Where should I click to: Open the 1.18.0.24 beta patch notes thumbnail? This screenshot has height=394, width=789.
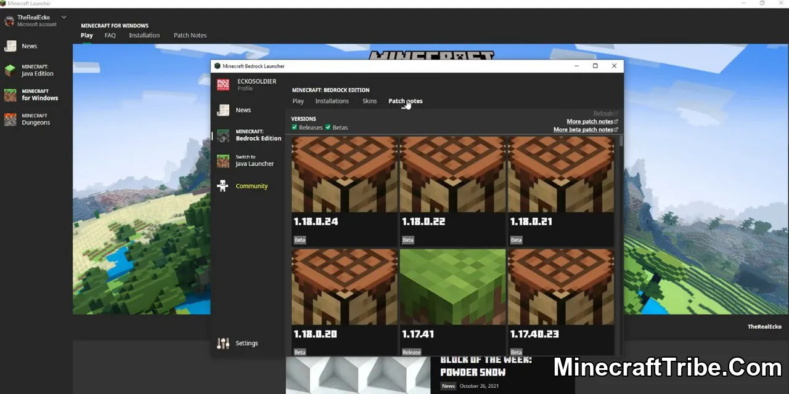[x=345, y=174]
